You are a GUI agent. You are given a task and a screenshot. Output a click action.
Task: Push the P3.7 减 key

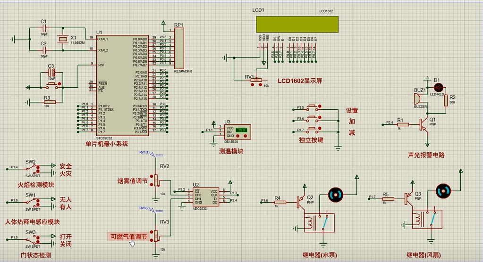312,130
